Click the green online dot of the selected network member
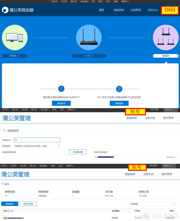180x221 pixels. pyautogui.click(x=96, y=157)
